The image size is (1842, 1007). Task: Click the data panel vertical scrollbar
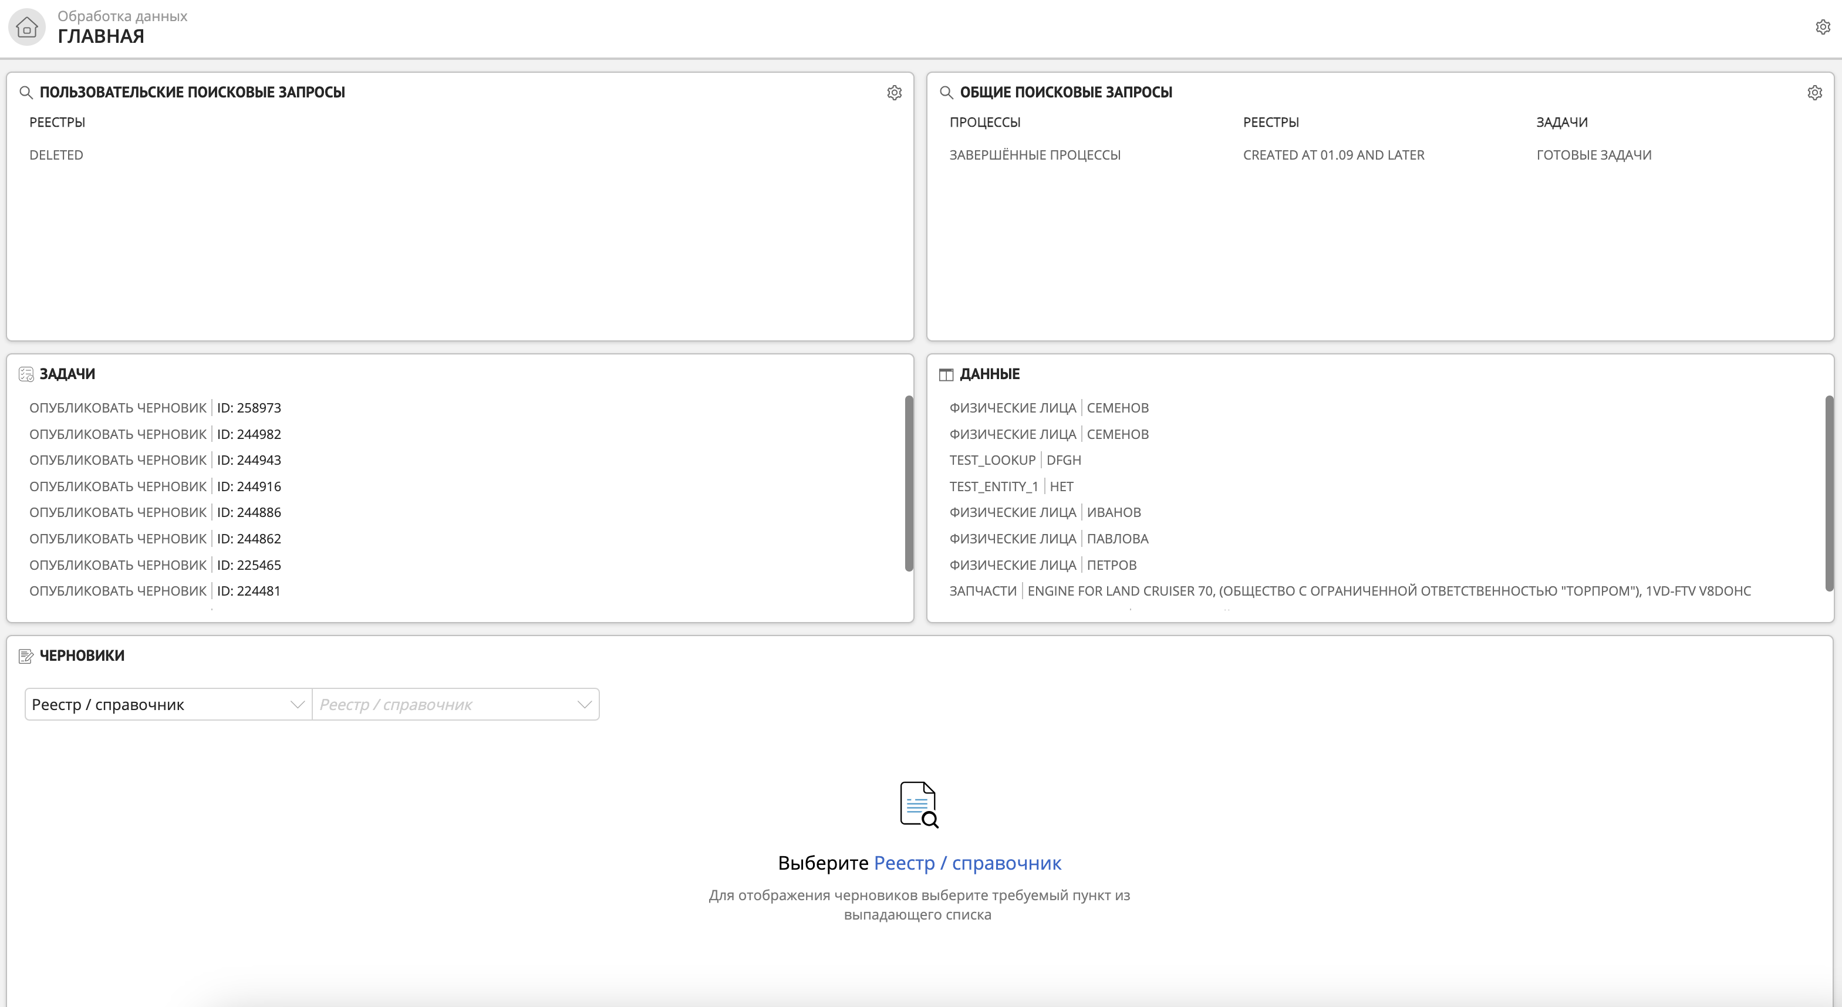coord(1828,493)
